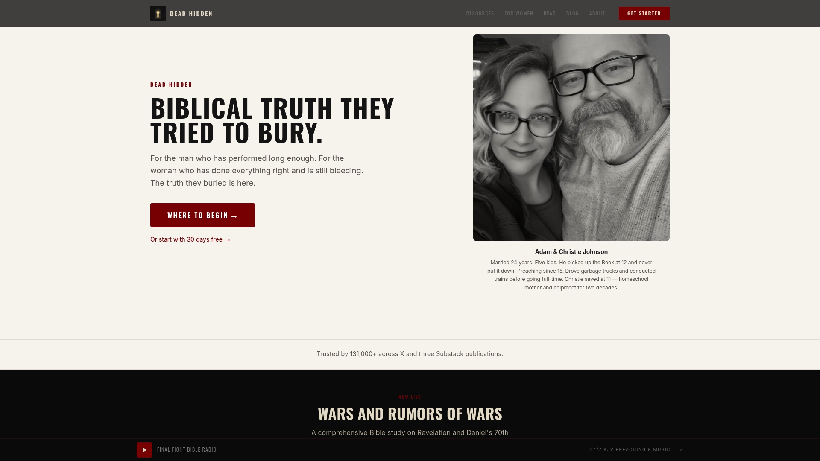Image resolution: width=820 pixels, height=461 pixels.
Task: Open the Adam and Christie photo
Action: 571,137
